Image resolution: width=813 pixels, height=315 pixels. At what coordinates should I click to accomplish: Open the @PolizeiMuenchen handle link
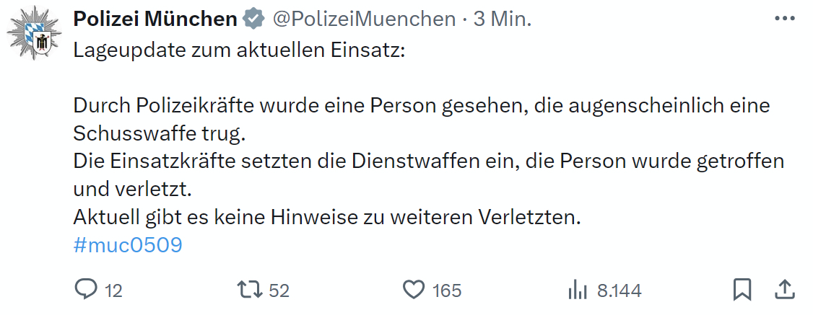click(363, 19)
